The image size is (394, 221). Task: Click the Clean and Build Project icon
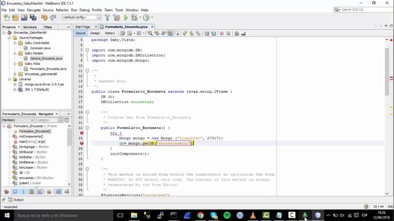tap(116, 18)
